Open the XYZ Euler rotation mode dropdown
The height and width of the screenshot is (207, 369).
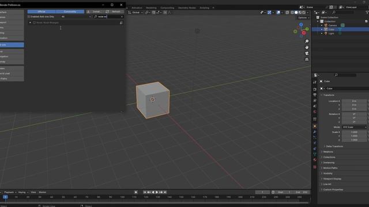(x=354, y=127)
